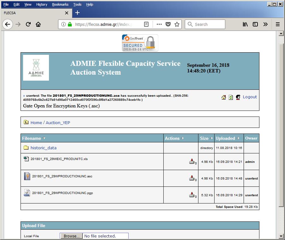The height and width of the screenshot is (240, 285).
Task: Click the key file icon for .asc file
Action: pyautogui.click(x=27, y=176)
